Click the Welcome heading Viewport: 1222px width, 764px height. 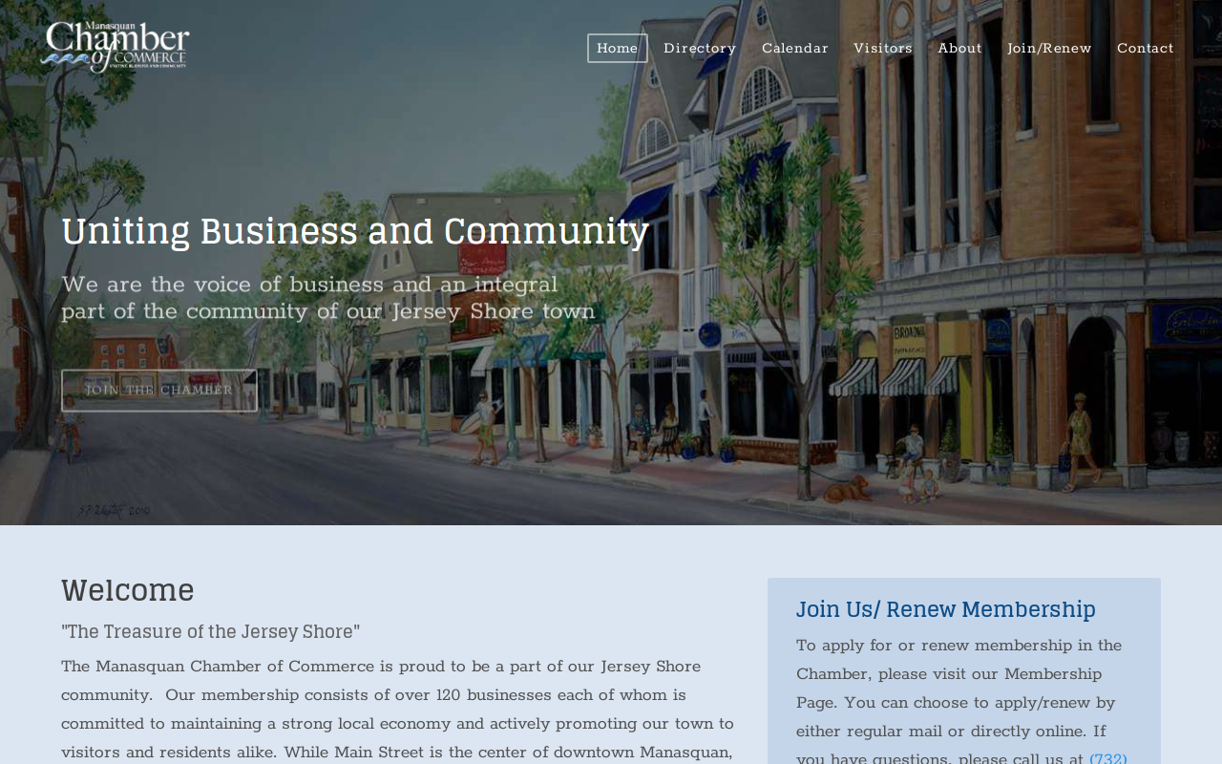tap(128, 590)
